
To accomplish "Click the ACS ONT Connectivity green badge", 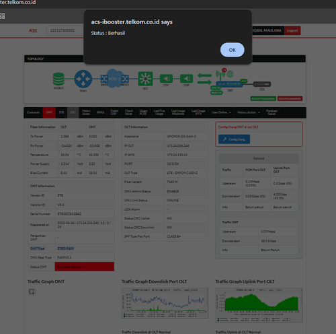I will tap(263, 98).
